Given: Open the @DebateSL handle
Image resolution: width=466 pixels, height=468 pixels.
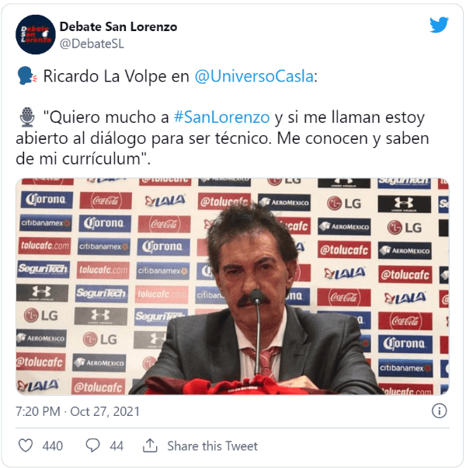Looking at the screenshot, I should (x=92, y=44).
